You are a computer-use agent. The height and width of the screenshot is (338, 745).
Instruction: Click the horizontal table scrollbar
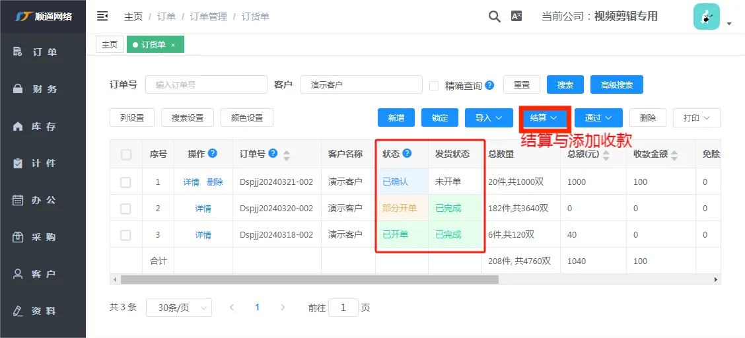point(309,280)
